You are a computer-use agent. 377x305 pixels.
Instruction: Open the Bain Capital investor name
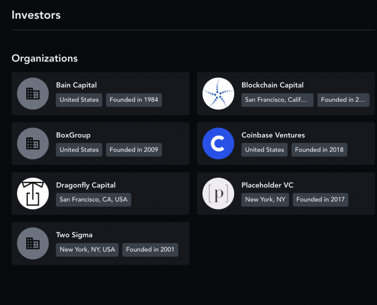pyautogui.click(x=76, y=85)
